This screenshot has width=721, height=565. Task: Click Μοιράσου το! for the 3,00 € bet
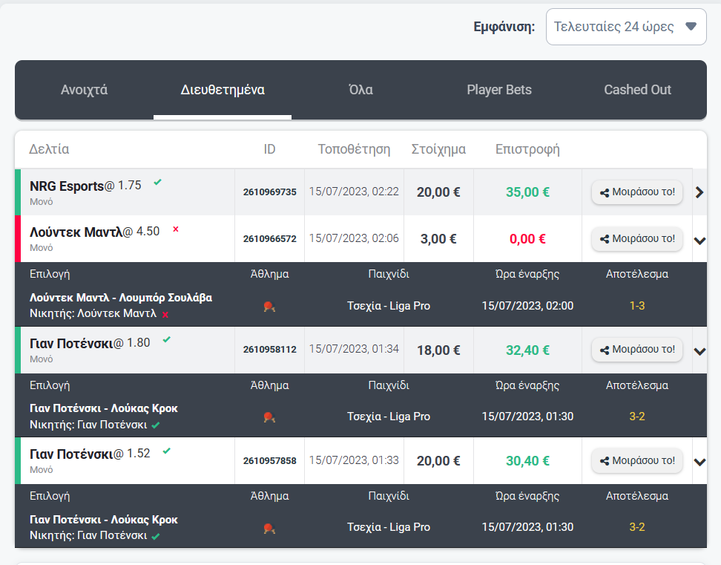click(637, 239)
